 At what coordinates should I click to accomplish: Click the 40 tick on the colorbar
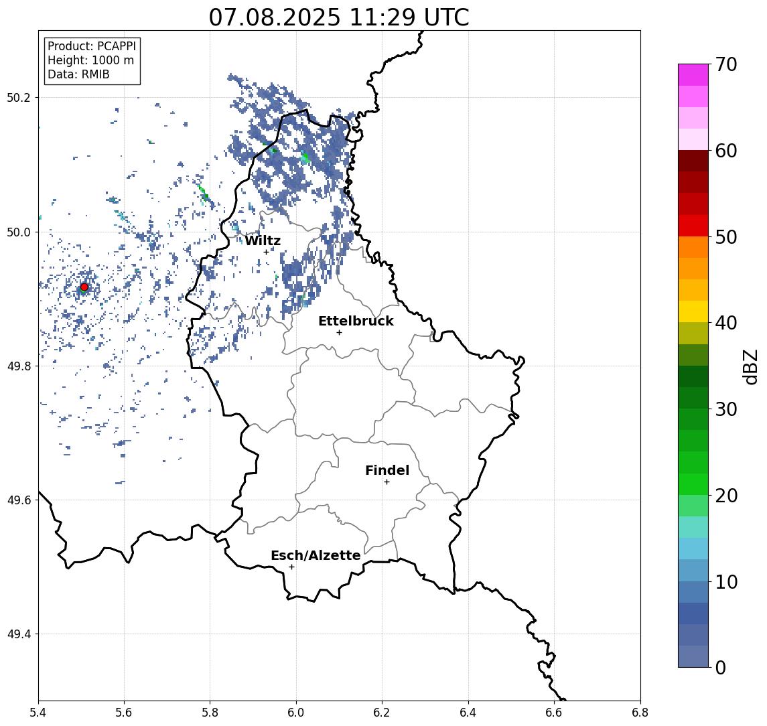click(x=725, y=323)
